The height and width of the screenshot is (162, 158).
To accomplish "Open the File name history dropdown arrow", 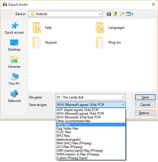I will pyautogui.click(x=123, y=97).
